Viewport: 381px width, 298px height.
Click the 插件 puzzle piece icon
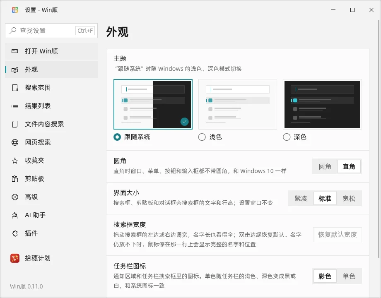point(15,233)
